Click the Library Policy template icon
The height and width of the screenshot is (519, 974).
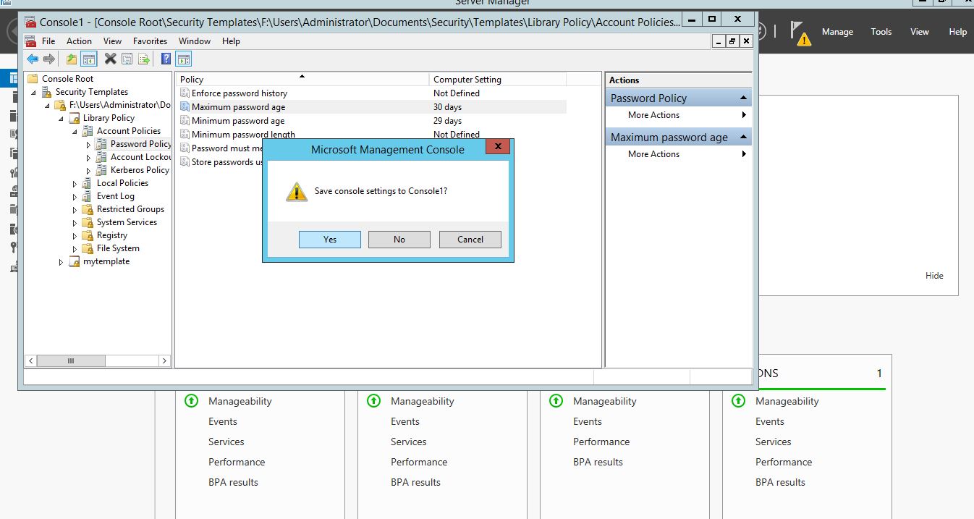(74, 118)
